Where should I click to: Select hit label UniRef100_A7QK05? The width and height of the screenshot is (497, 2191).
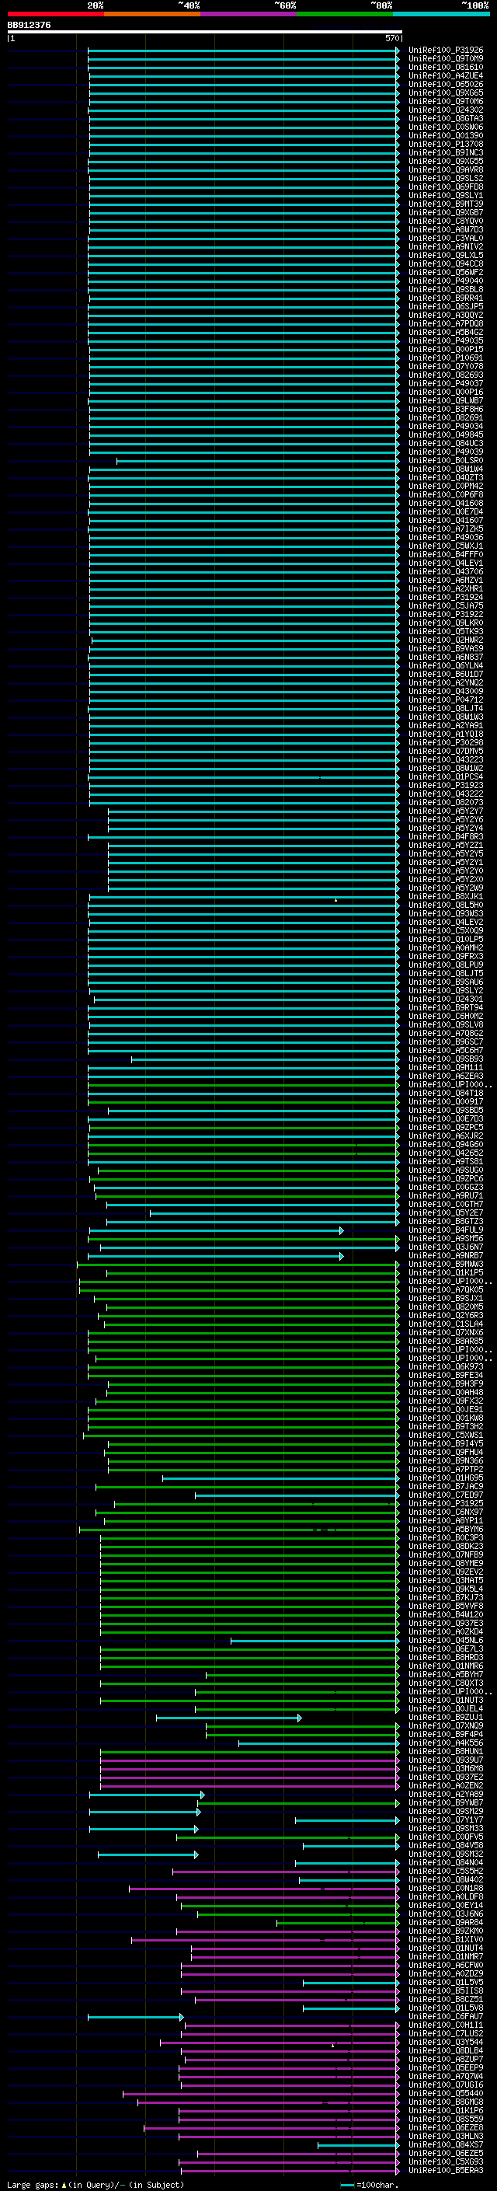(446, 1289)
